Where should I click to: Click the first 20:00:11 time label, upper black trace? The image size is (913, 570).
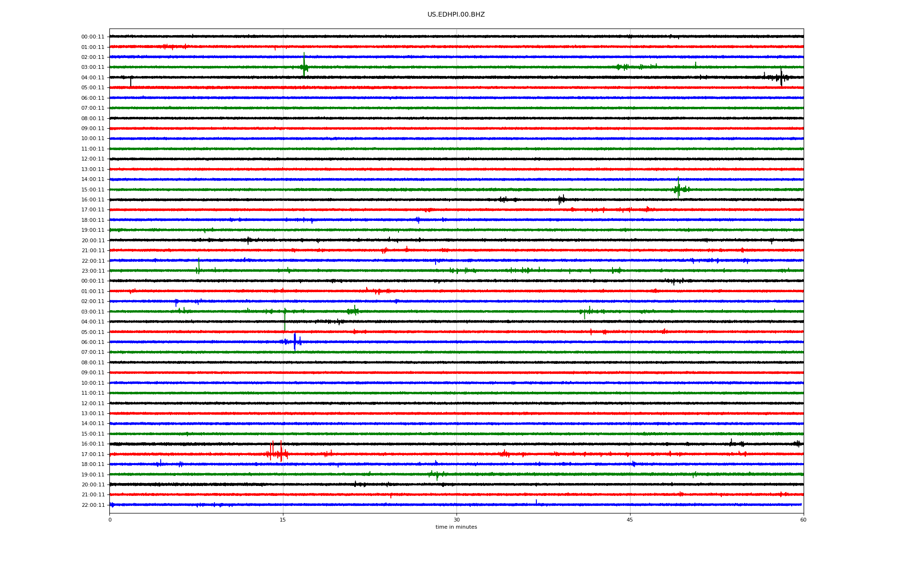tap(92, 241)
